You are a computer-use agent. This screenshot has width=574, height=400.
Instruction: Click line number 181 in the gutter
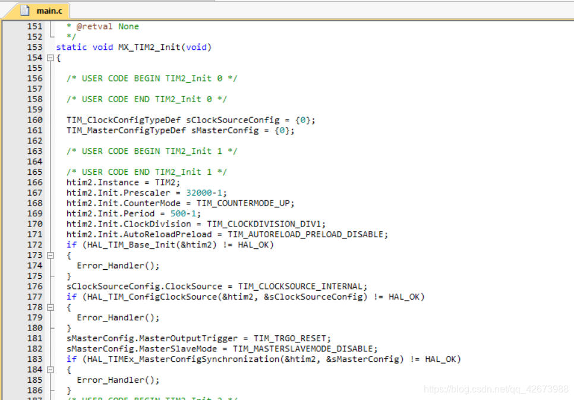(x=35, y=338)
